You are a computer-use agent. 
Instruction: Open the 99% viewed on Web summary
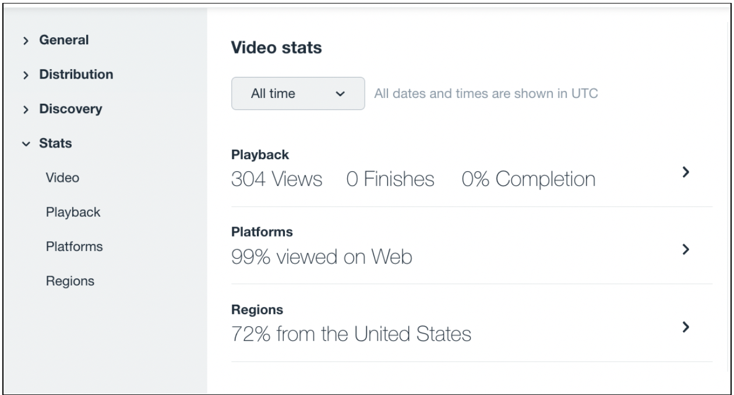[x=322, y=257]
